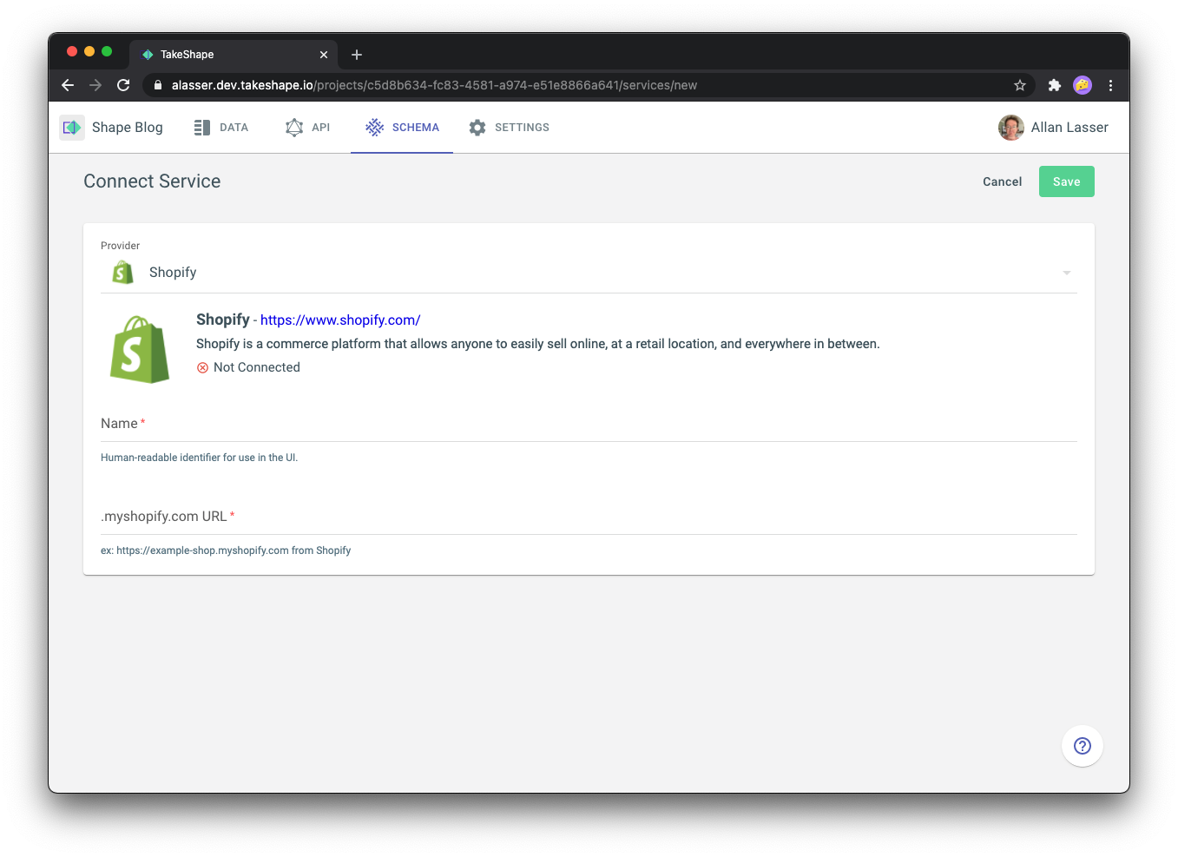Open the Settings tab
The width and height of the screenshot is (1178, 857).
(x=509, y=128)
